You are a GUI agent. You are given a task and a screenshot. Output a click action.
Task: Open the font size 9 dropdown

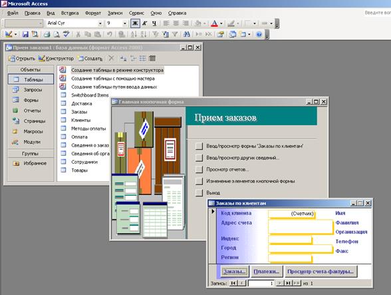[x=125, y=23]
